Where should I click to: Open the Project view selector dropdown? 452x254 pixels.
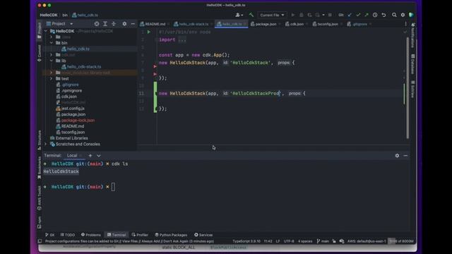point(60,24)
